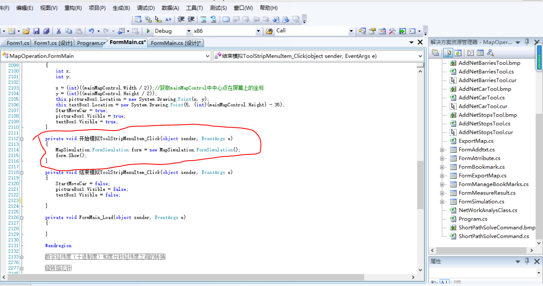This screenshot has height=286, width=543.
Task: Switch to the FormMain.cs [设计]* tab
Action: [x=176, y=43]
